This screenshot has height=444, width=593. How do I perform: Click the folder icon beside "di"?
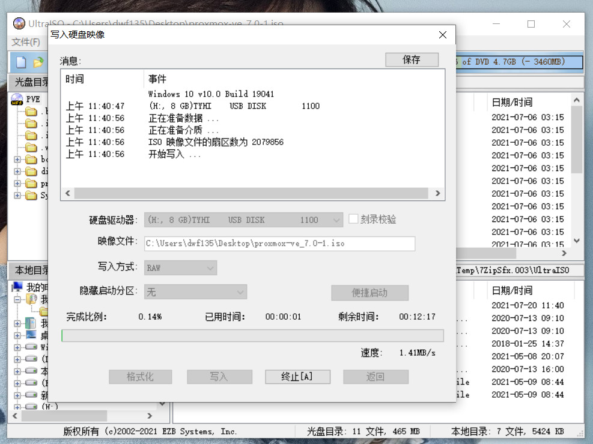pos(31,172)
